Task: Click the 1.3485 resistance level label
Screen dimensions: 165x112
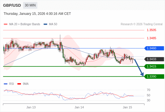Action: [x=151, y=38]
